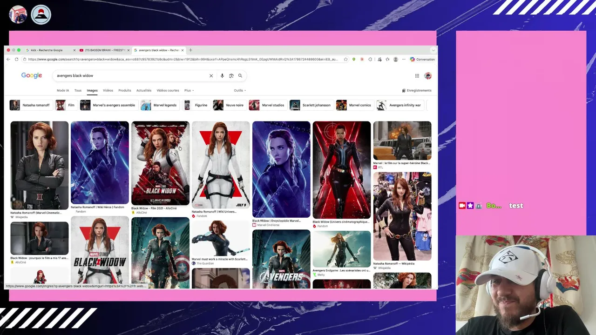Filter by 'Scarlett johansson' chip
Image resolution: width=596 pixels, height=335 pixels.
click(x=311, y=105)
